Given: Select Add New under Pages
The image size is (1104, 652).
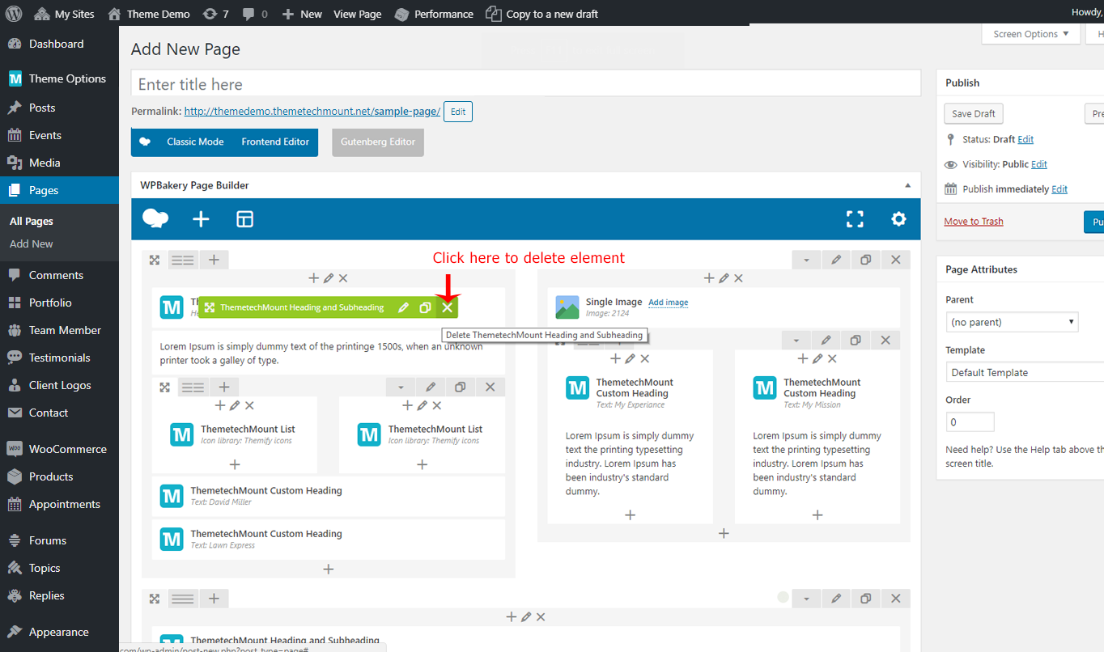Looking at the screenshot, I should [32, 243].
